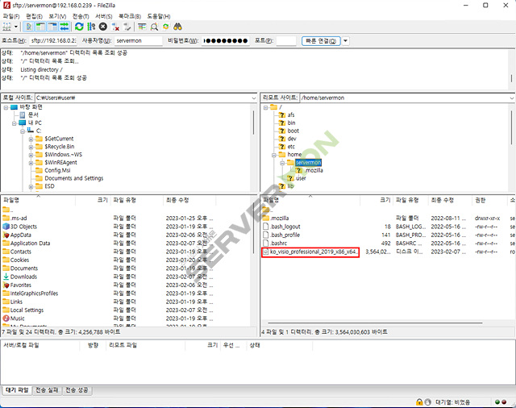Click the green activity LED indicator

(x=497, y=402)
